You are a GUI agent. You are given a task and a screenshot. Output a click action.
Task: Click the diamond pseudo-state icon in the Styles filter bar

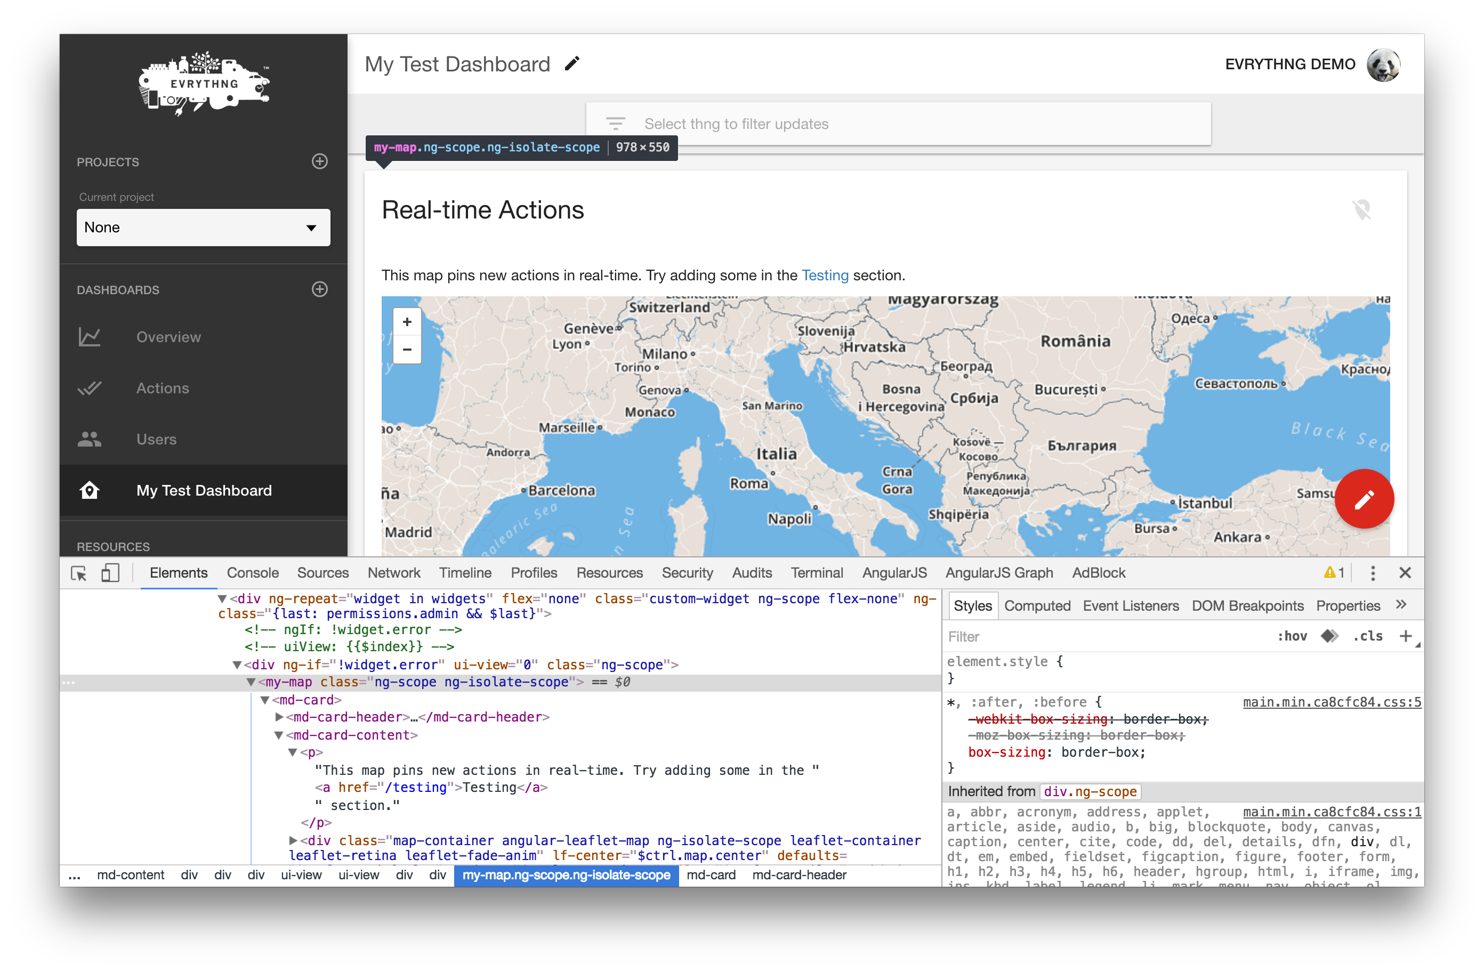1329,636
